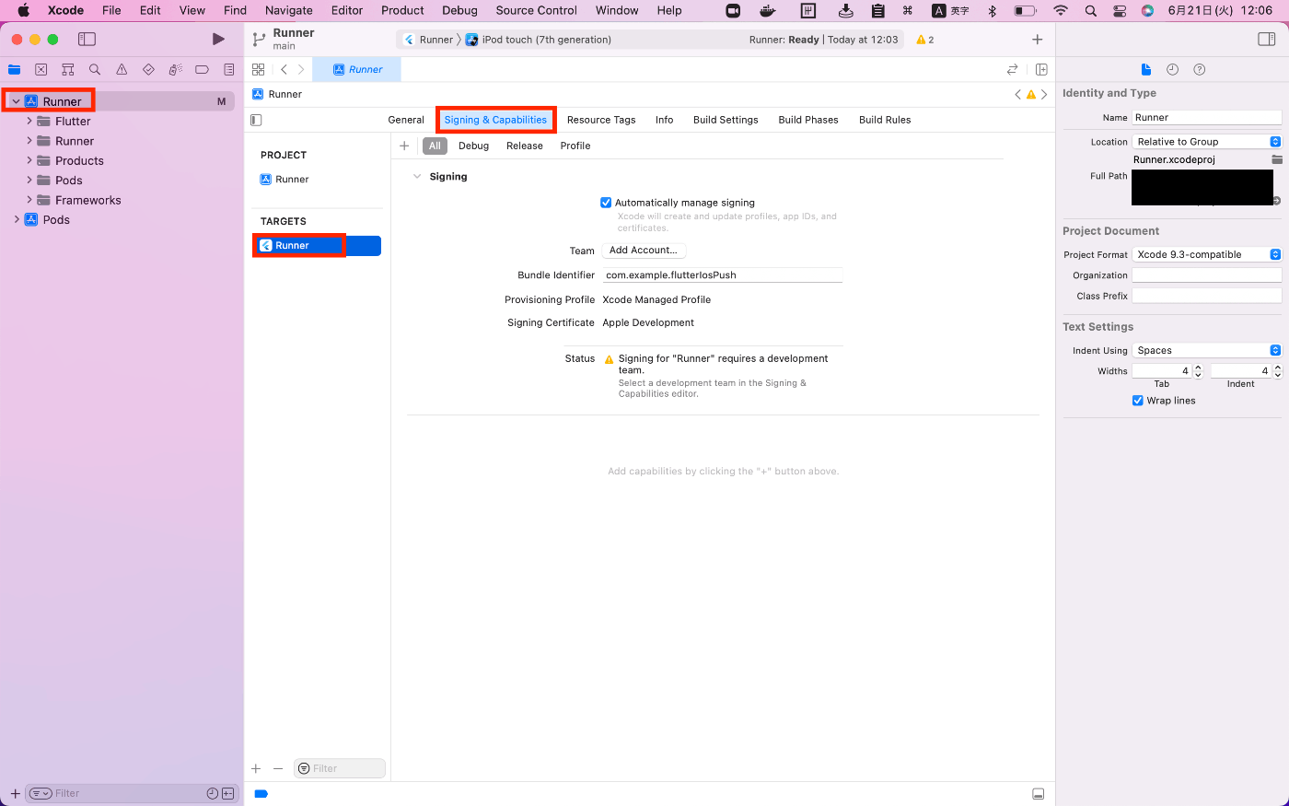Add an editor on the right
Viewport: 1289px width, 806px height.
pyautogui.click(x=1041, y=69)
